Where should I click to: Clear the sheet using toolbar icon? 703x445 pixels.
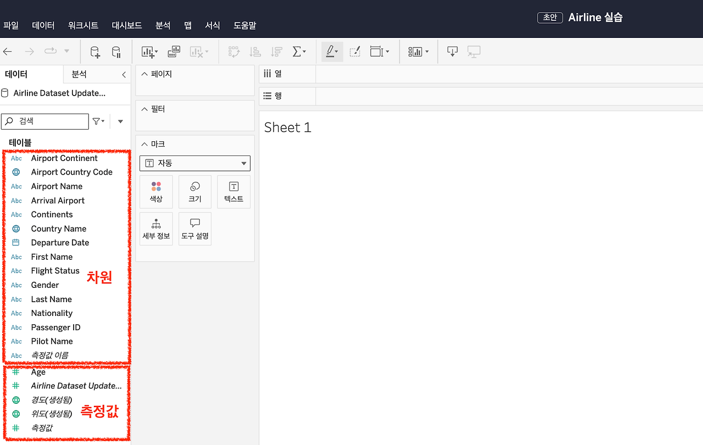point(199,52)
